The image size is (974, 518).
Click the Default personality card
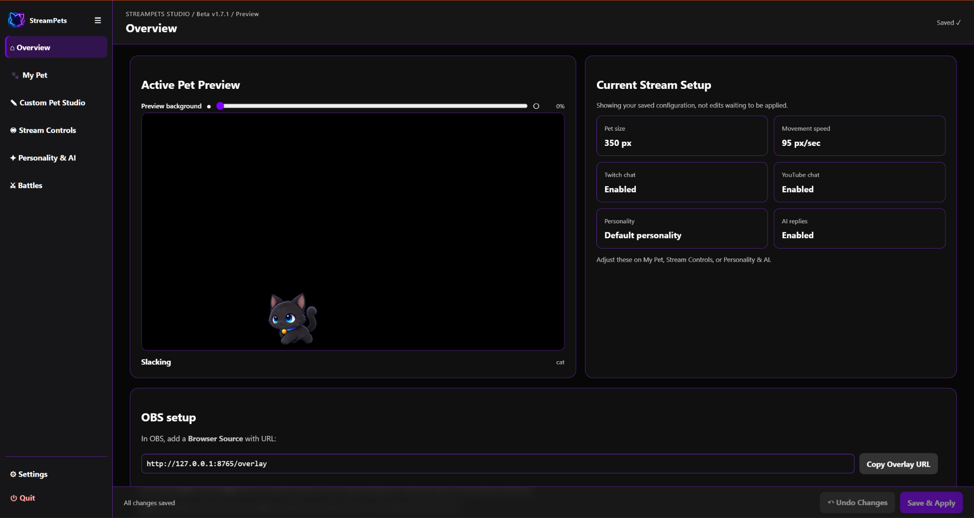[682, 229]
